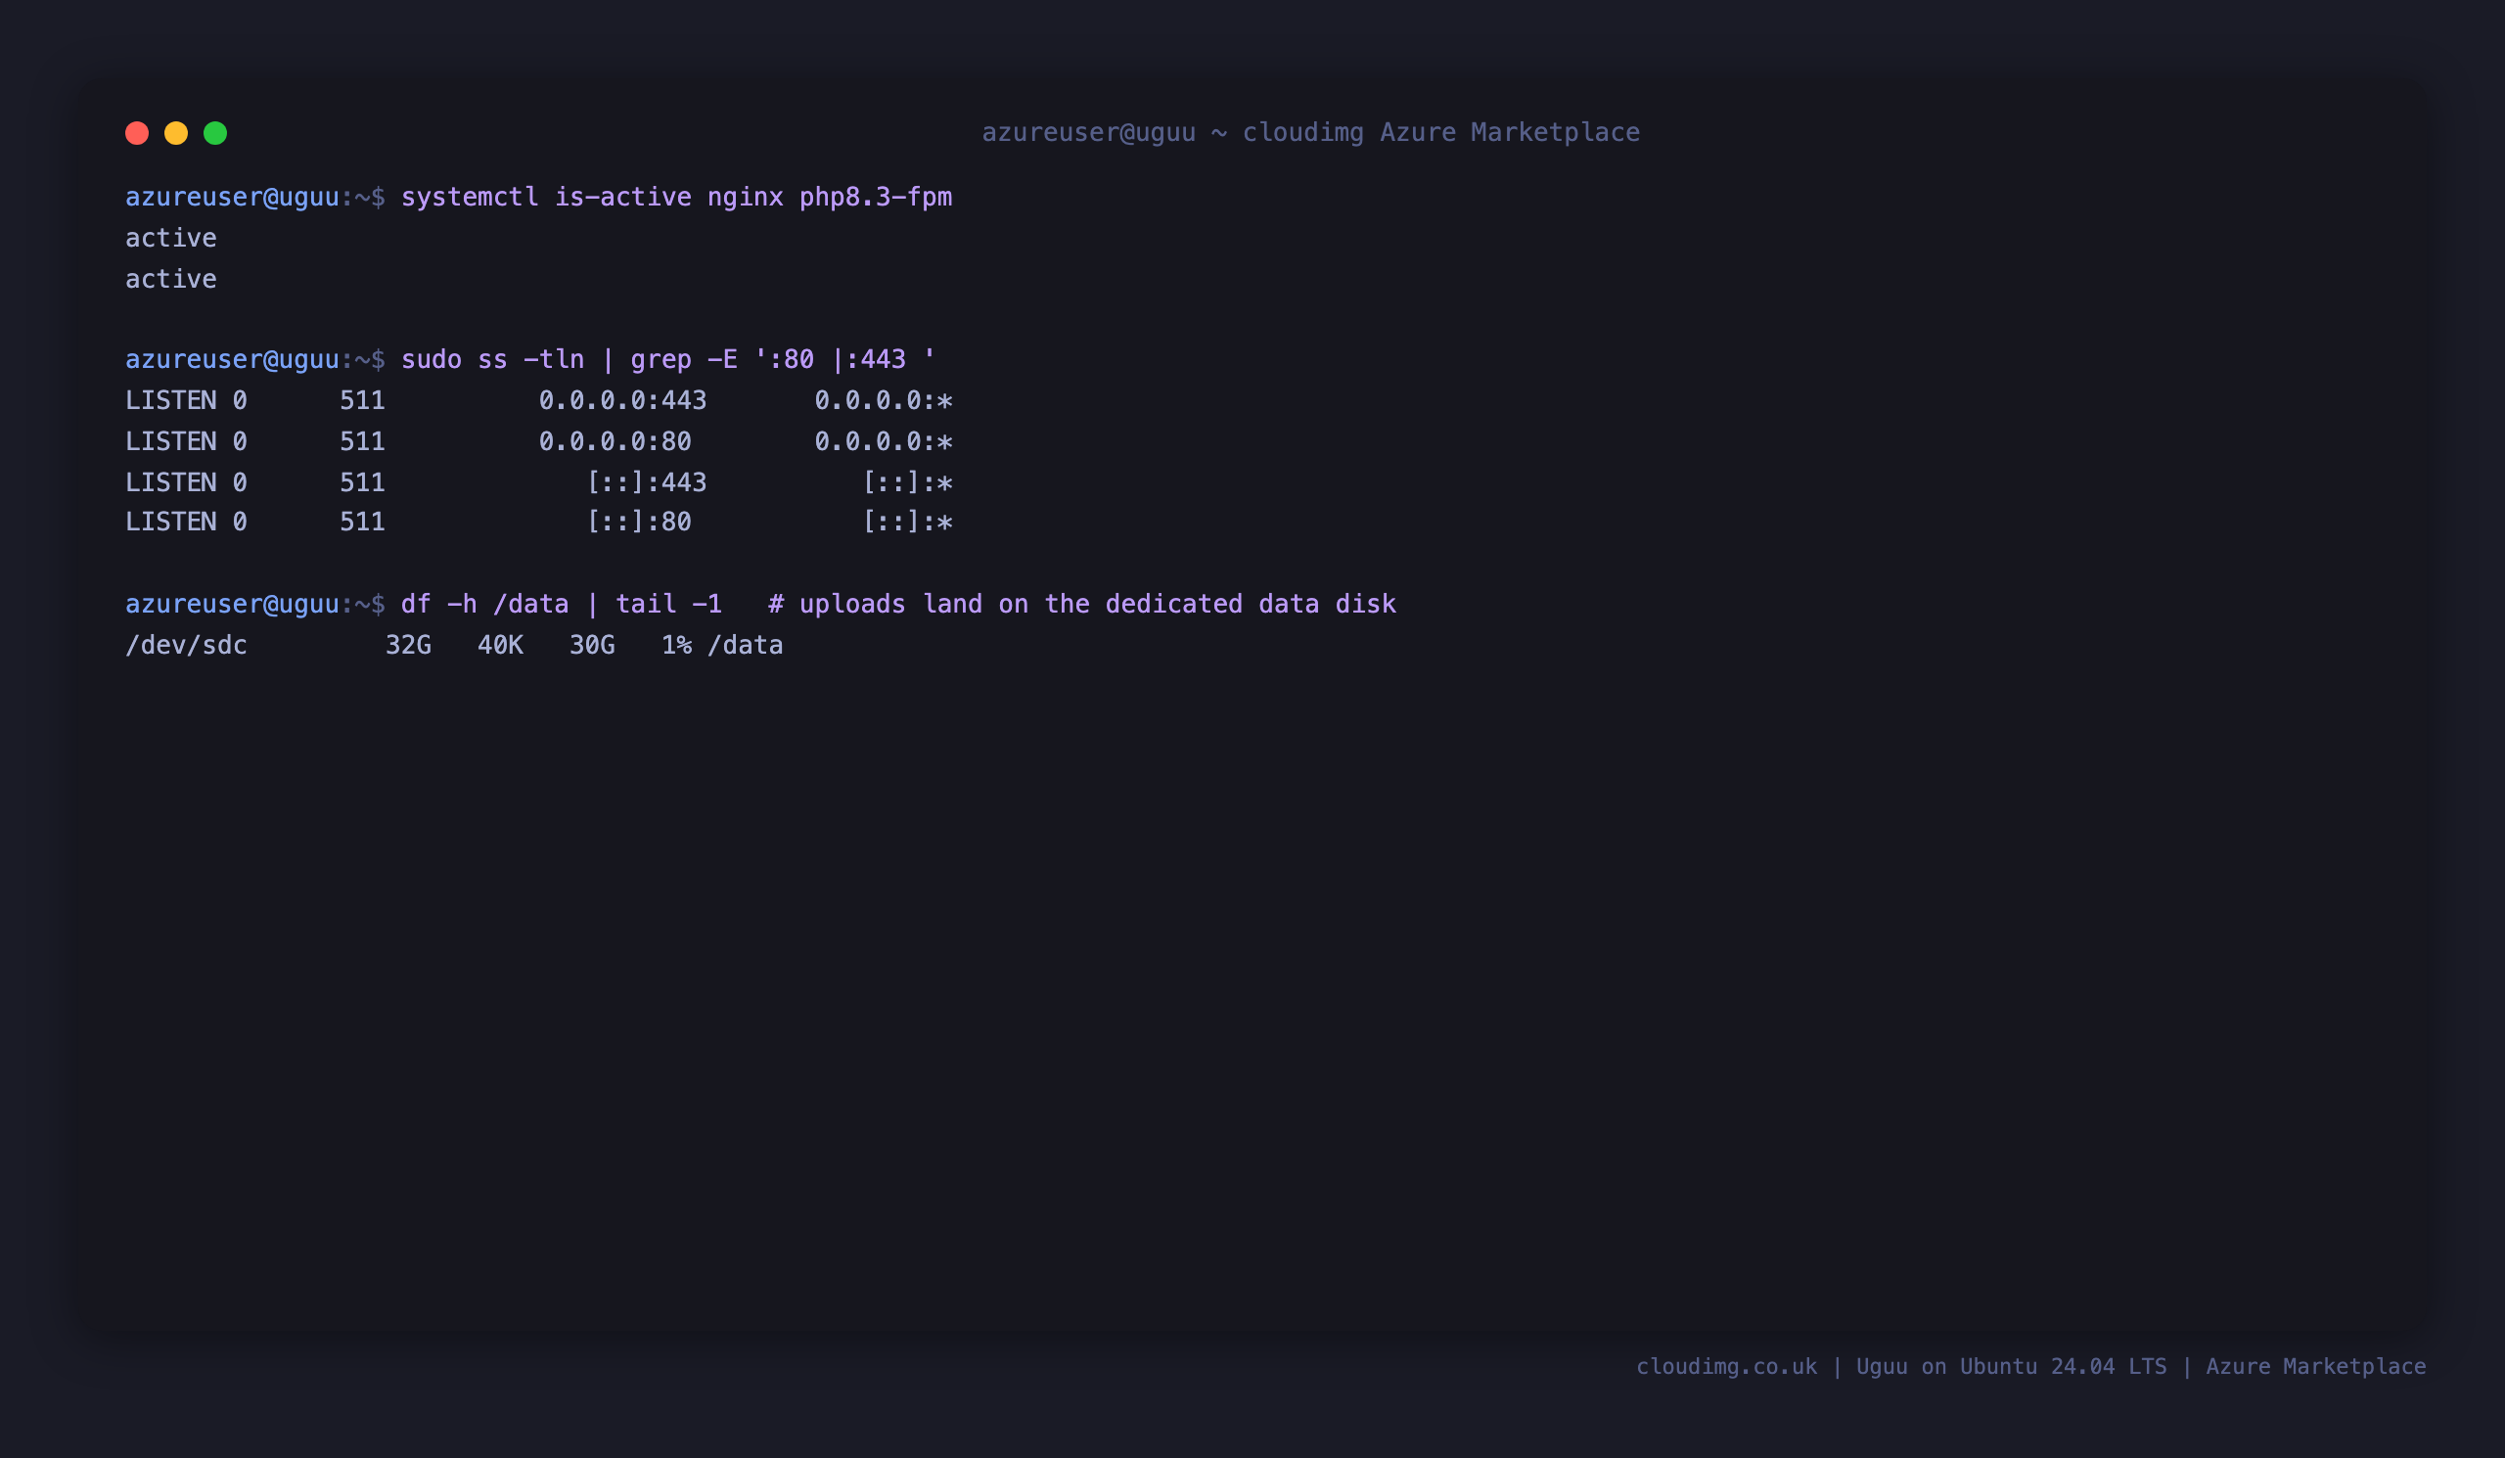Click the command 'df -h /data | tail -1'
This screenshot has height=1458, width=2505.
(x=562, y=605)
